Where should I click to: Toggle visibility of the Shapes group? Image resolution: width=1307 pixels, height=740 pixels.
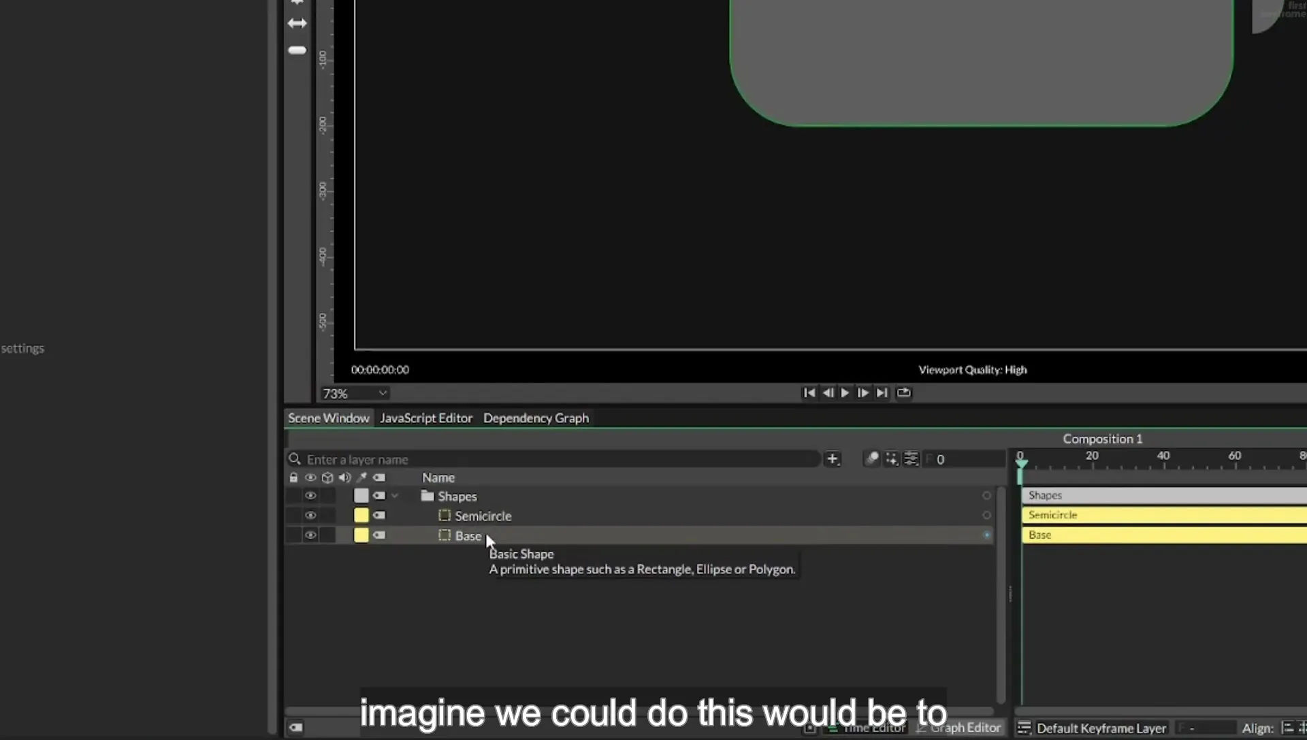pyautogui.click(x=310, y=496)
